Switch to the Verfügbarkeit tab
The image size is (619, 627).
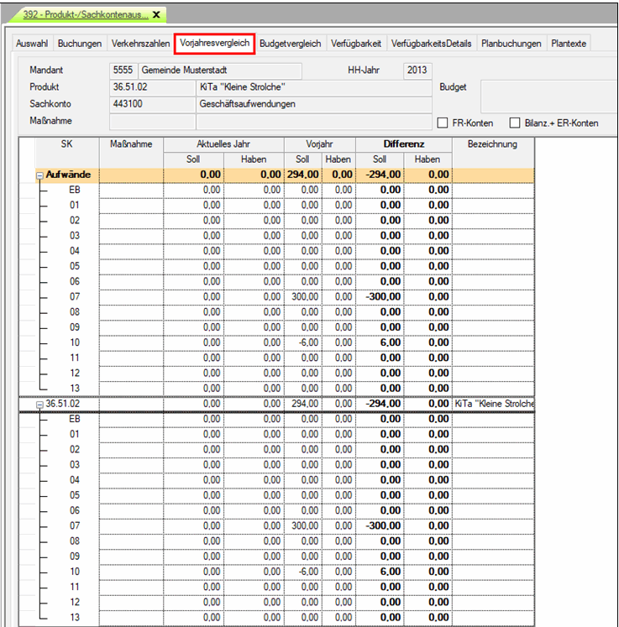click(356, 44)
